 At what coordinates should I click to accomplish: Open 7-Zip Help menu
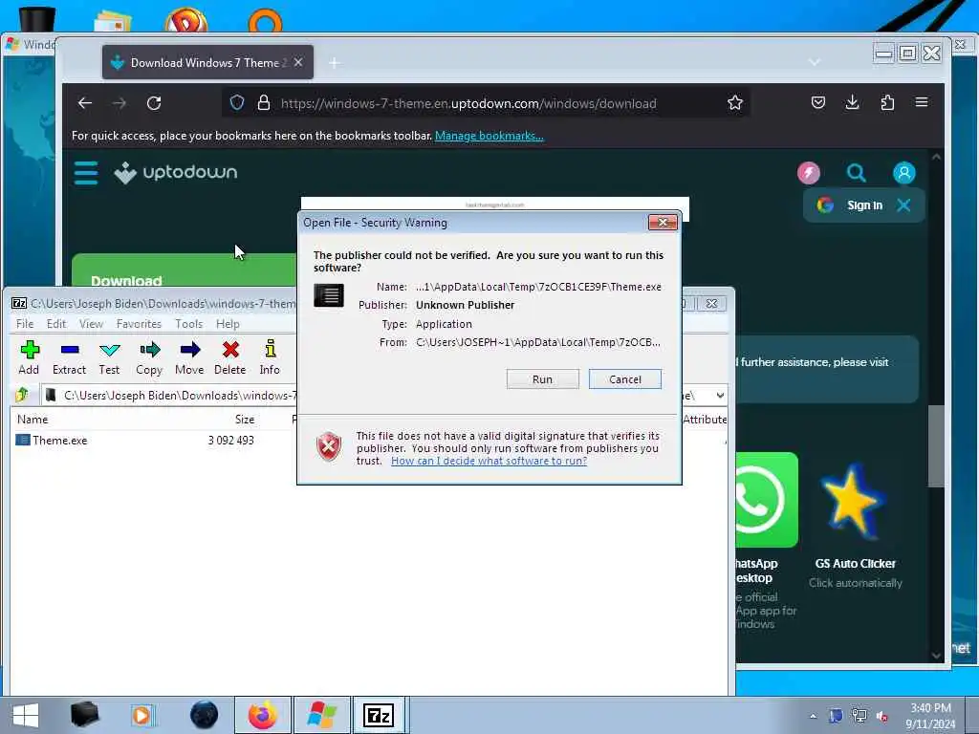click(228, 323)
